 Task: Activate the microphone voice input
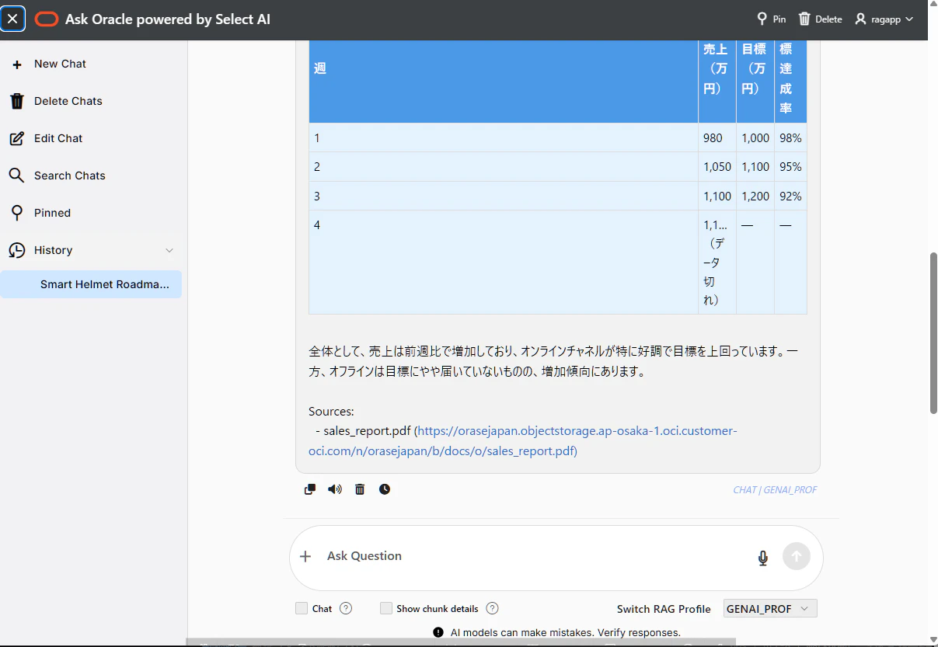click(x=763, y=557)
